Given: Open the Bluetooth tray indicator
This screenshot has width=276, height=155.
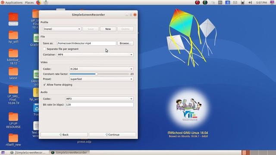Looking at the screenshot, I should pos(228,3).
